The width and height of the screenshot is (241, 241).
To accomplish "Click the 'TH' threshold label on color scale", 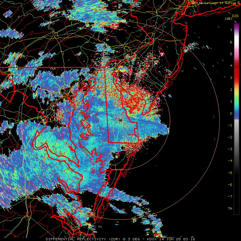I will 230,209.
